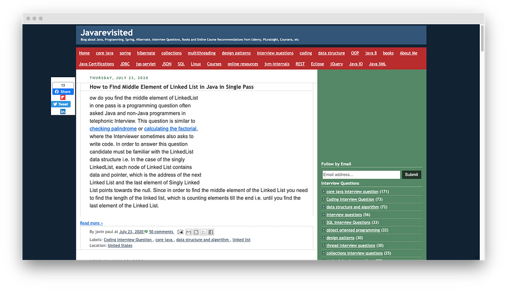Open coding navigation link

pos(305,53)
